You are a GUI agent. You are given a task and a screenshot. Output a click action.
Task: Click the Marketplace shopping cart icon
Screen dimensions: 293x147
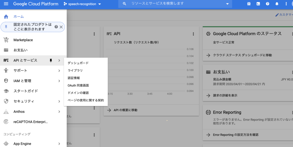click(6, 40)
